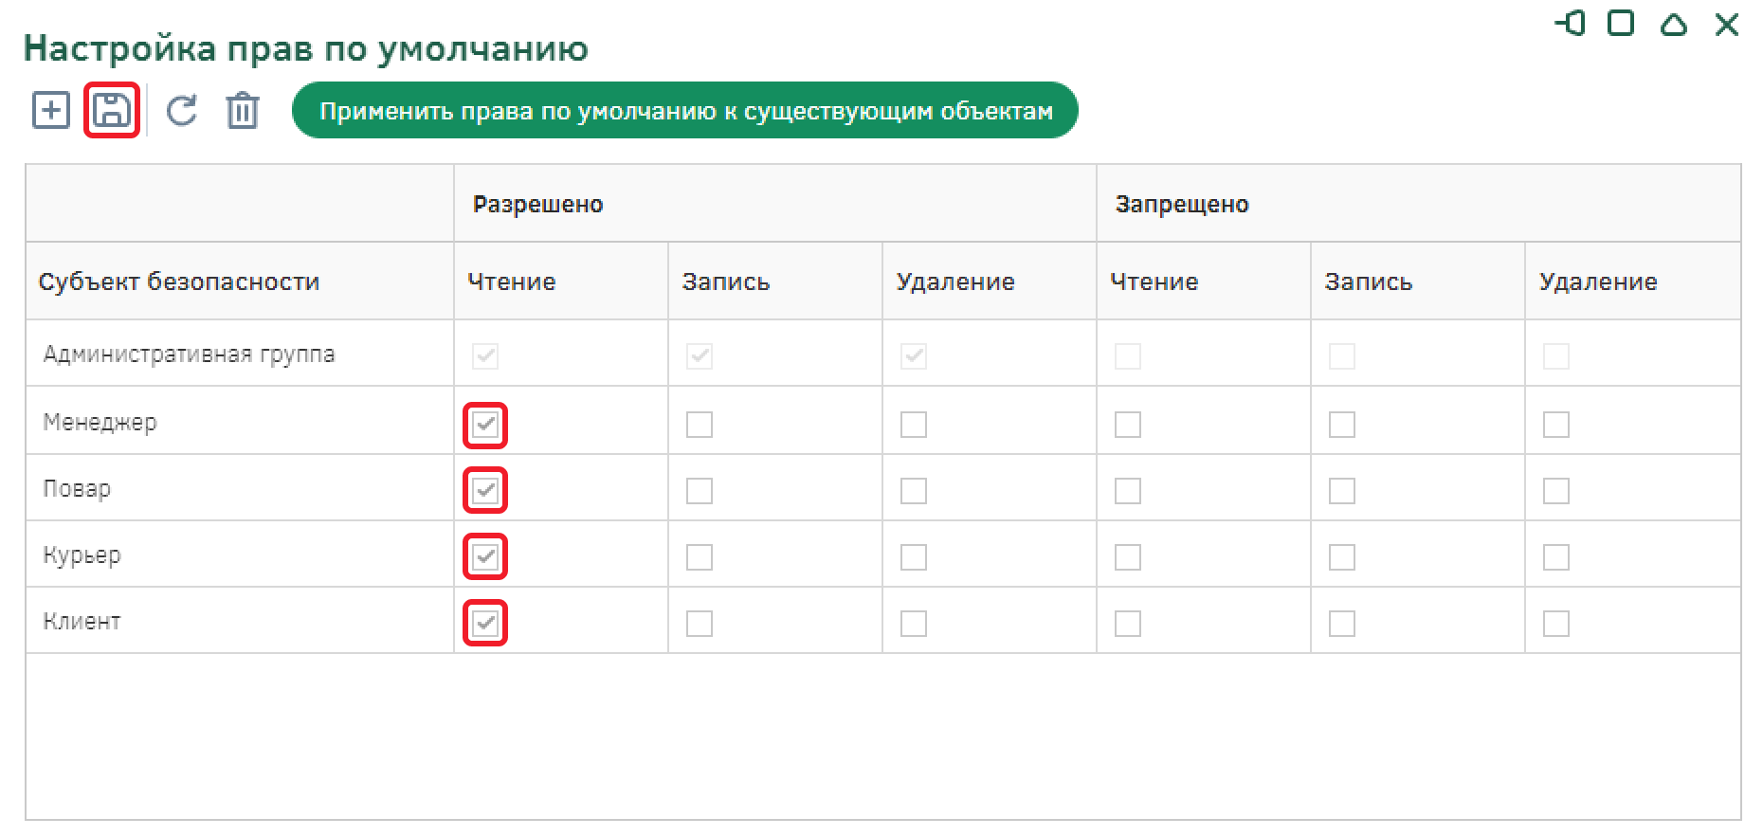Select the Клиент security subject row

coord(82,622)
